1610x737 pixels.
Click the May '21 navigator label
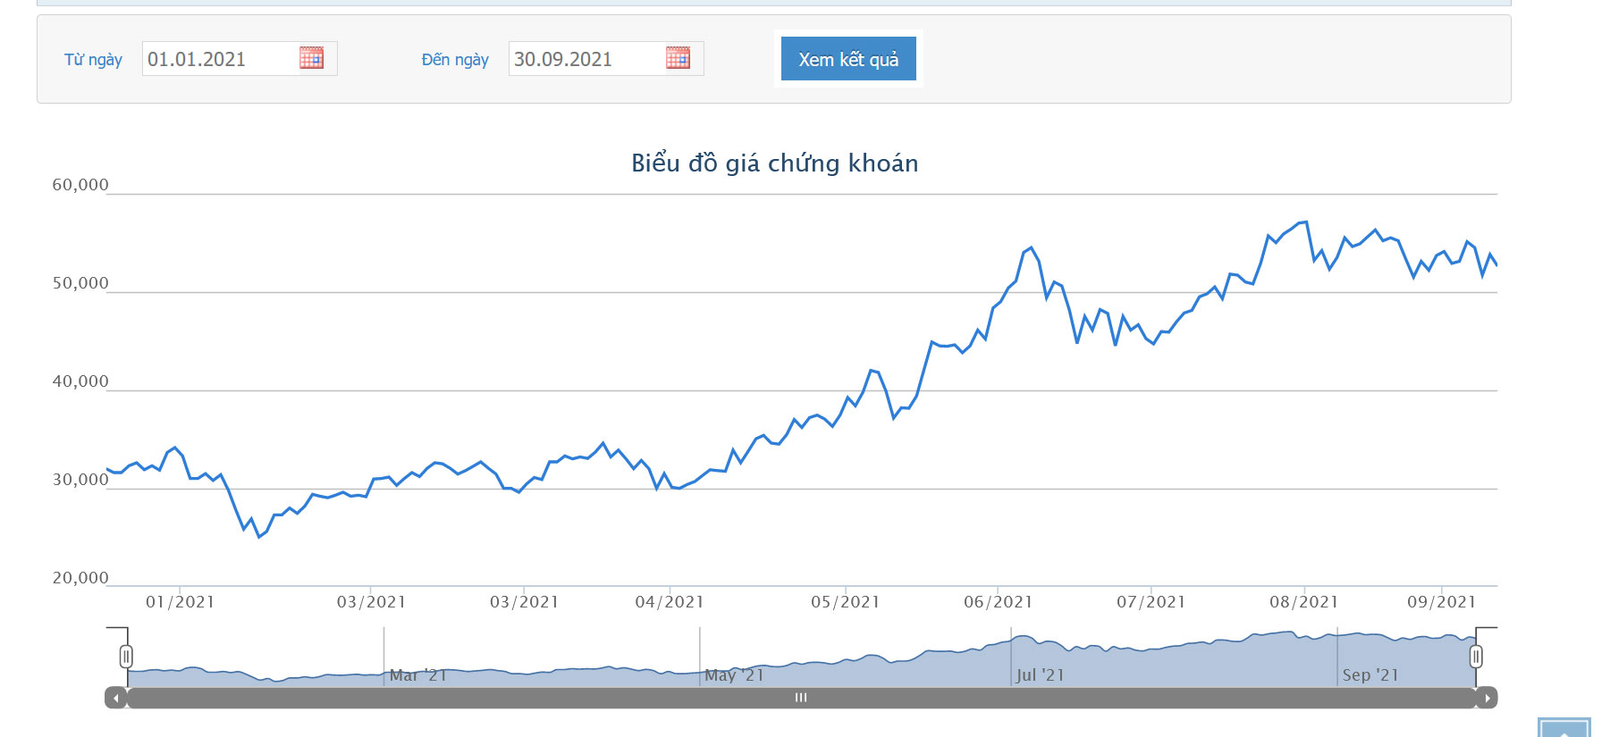click(x=734, y=675)
